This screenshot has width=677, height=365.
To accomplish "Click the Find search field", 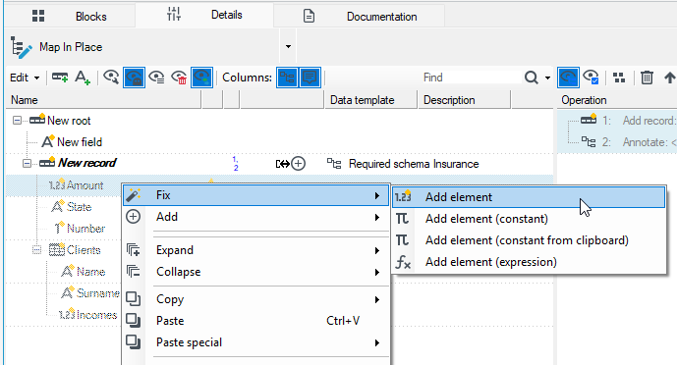I will (471, 78).
